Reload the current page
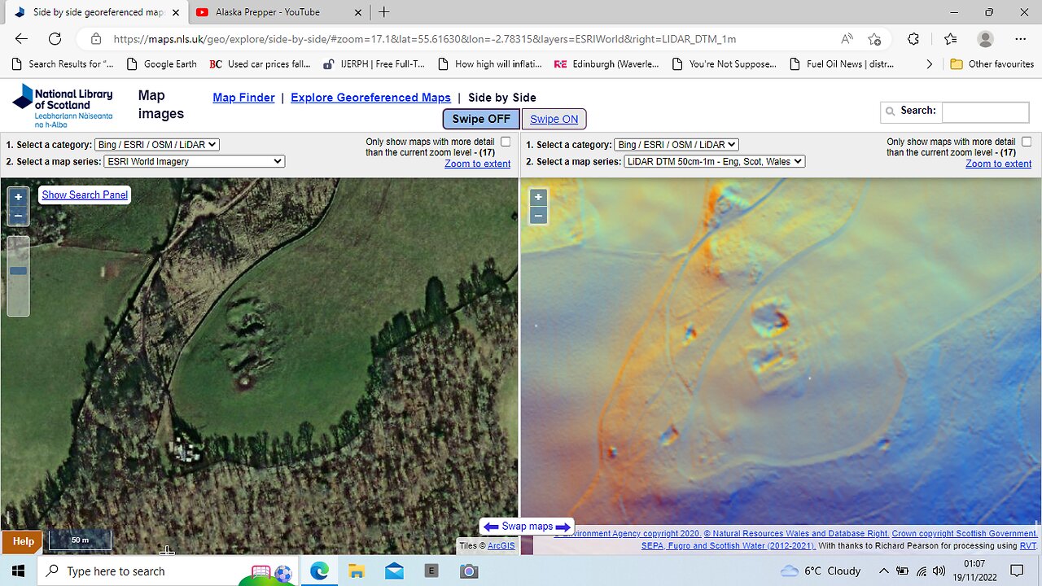Viewport: 1042px width, 586px height. click(x=55, y=39)
